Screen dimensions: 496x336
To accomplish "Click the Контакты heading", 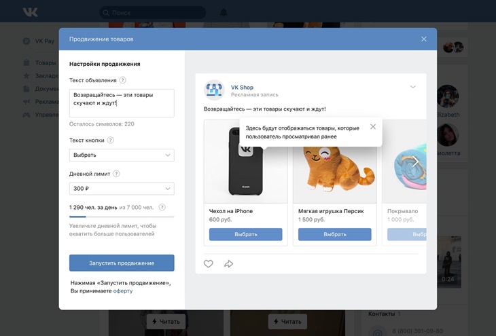I will (381, 314).
